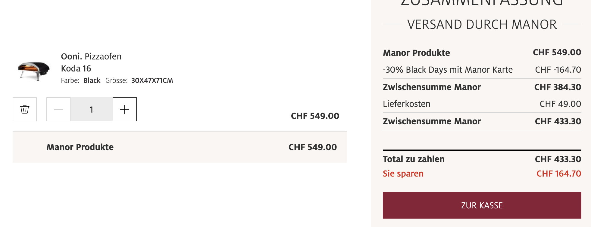Click the Total zu zahlen label
The width and height of the screenshot is (591, 227).
click(x=414, y=159)
